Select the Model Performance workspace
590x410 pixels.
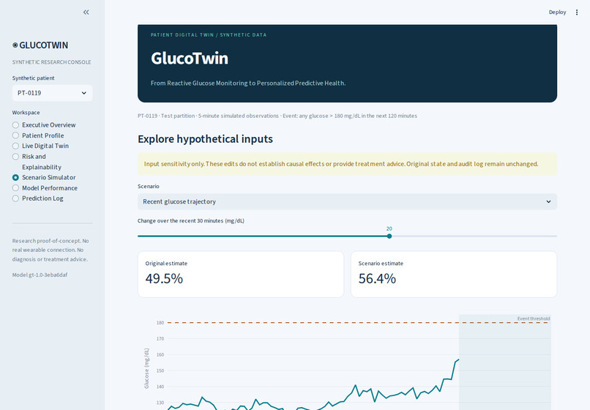[45, 188]
